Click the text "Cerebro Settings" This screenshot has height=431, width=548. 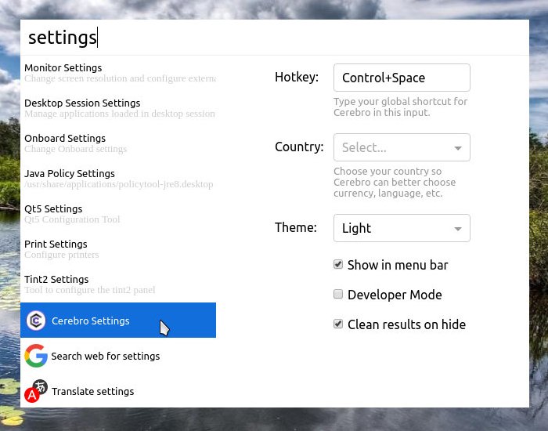pos(91,321)
